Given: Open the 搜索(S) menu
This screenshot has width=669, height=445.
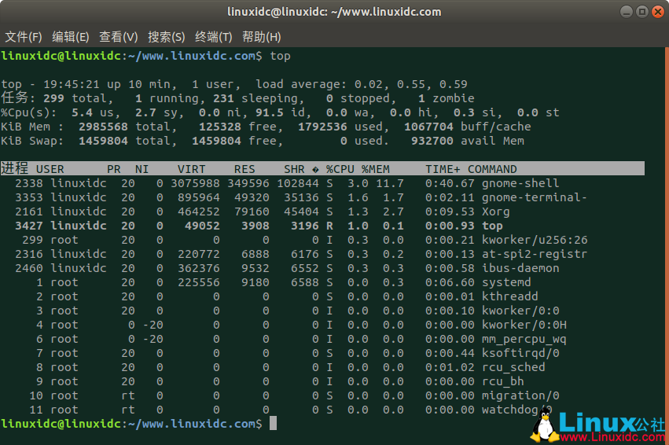Looking at the screenshot, I should click(x=167, y=37).
